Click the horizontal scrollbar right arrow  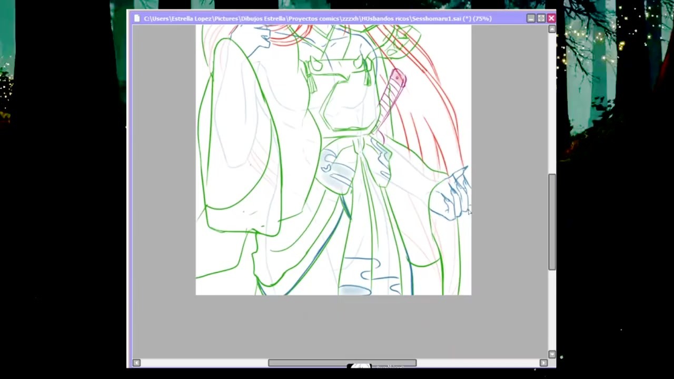543,363
